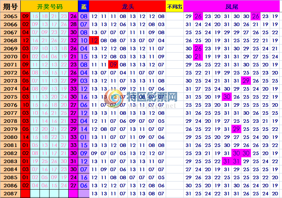Click the blue 蓝 header cell
The image size is (282, 198).
point(84,7)
